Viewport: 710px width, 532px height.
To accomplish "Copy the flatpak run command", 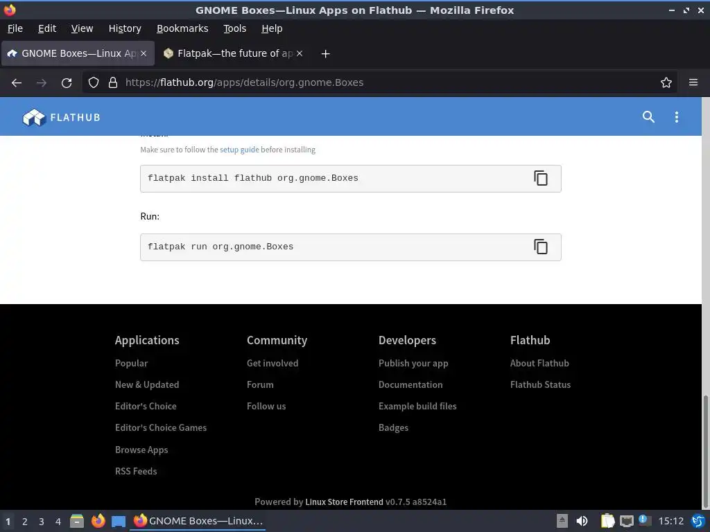I will coord(541,247).
